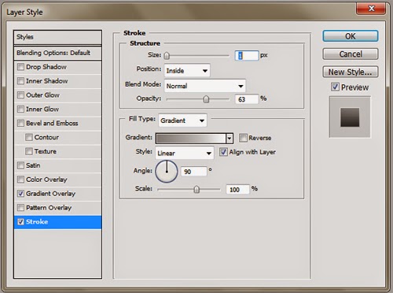This screenshot has height=293, width=393.
Task: Open the gradient picker arrow
Action: point(230,138)
